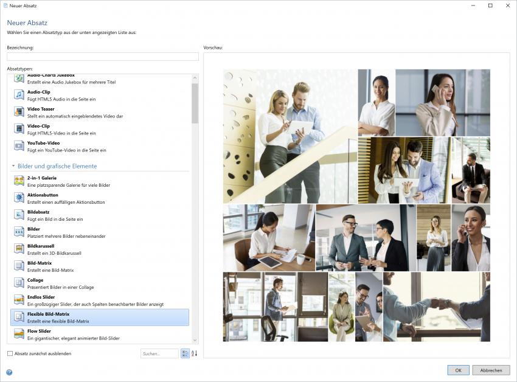Viewport: 517px width, 382px height.
Task: Click the YouTube-Video icon
Action: (19, 146)
